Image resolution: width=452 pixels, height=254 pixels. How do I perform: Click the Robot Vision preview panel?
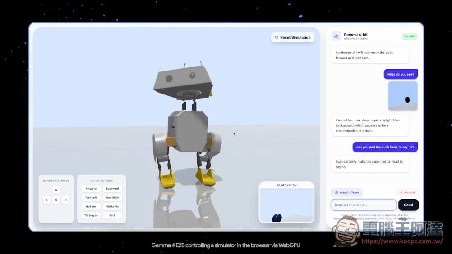coord(286,202)
